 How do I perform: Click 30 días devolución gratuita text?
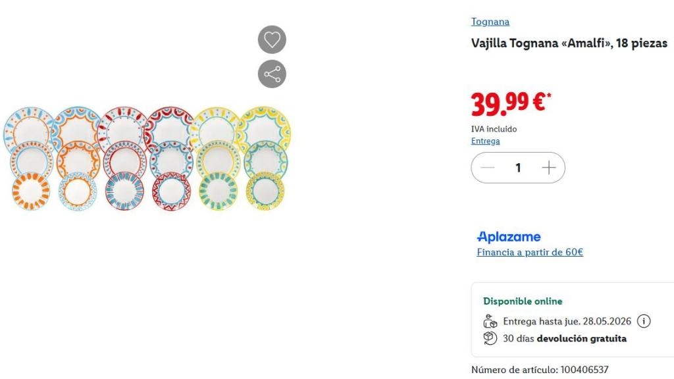(564, 339)
